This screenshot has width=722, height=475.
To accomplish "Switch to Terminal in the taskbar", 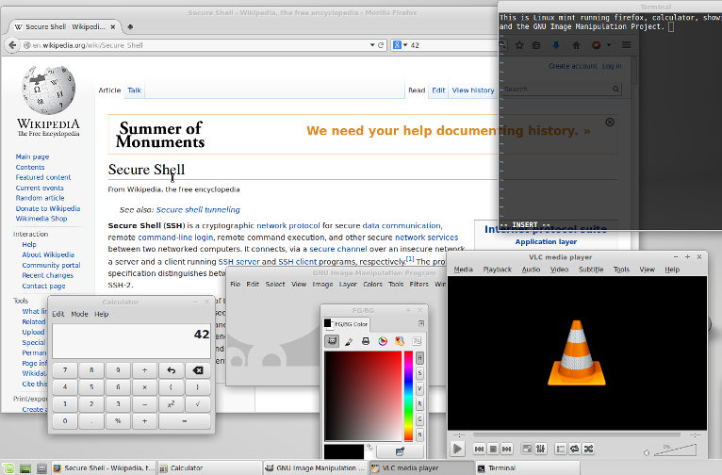I will (x=526, y=468).
